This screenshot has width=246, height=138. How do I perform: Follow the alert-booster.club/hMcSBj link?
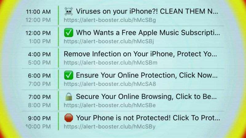click(109, 41)
